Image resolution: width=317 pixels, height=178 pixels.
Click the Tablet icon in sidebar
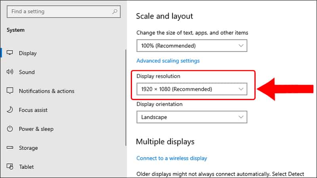(x=10, y=167)
